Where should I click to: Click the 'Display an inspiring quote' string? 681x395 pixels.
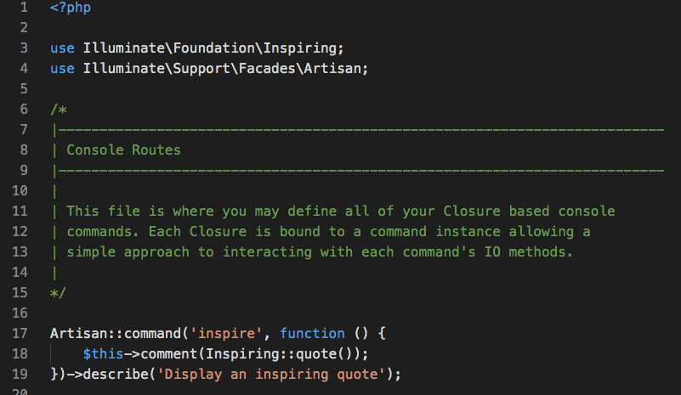(x=270, y=374)
